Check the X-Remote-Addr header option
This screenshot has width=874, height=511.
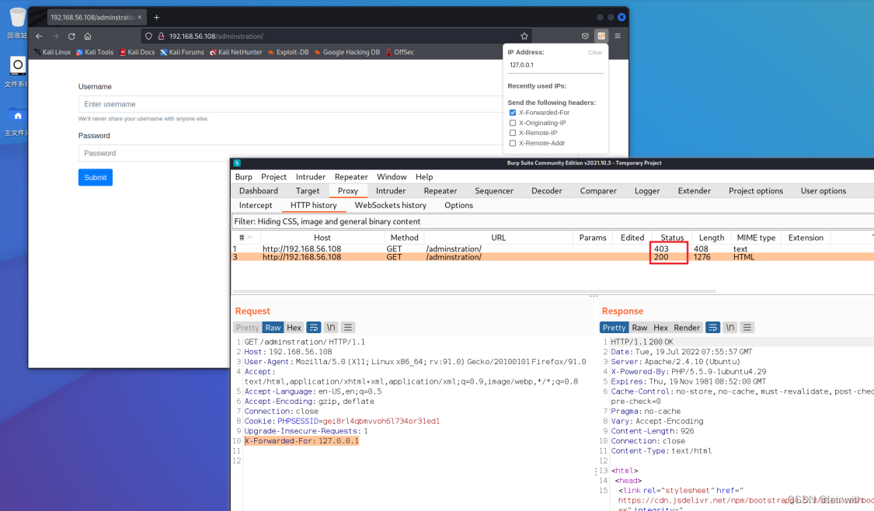click(x=513, y=143)
